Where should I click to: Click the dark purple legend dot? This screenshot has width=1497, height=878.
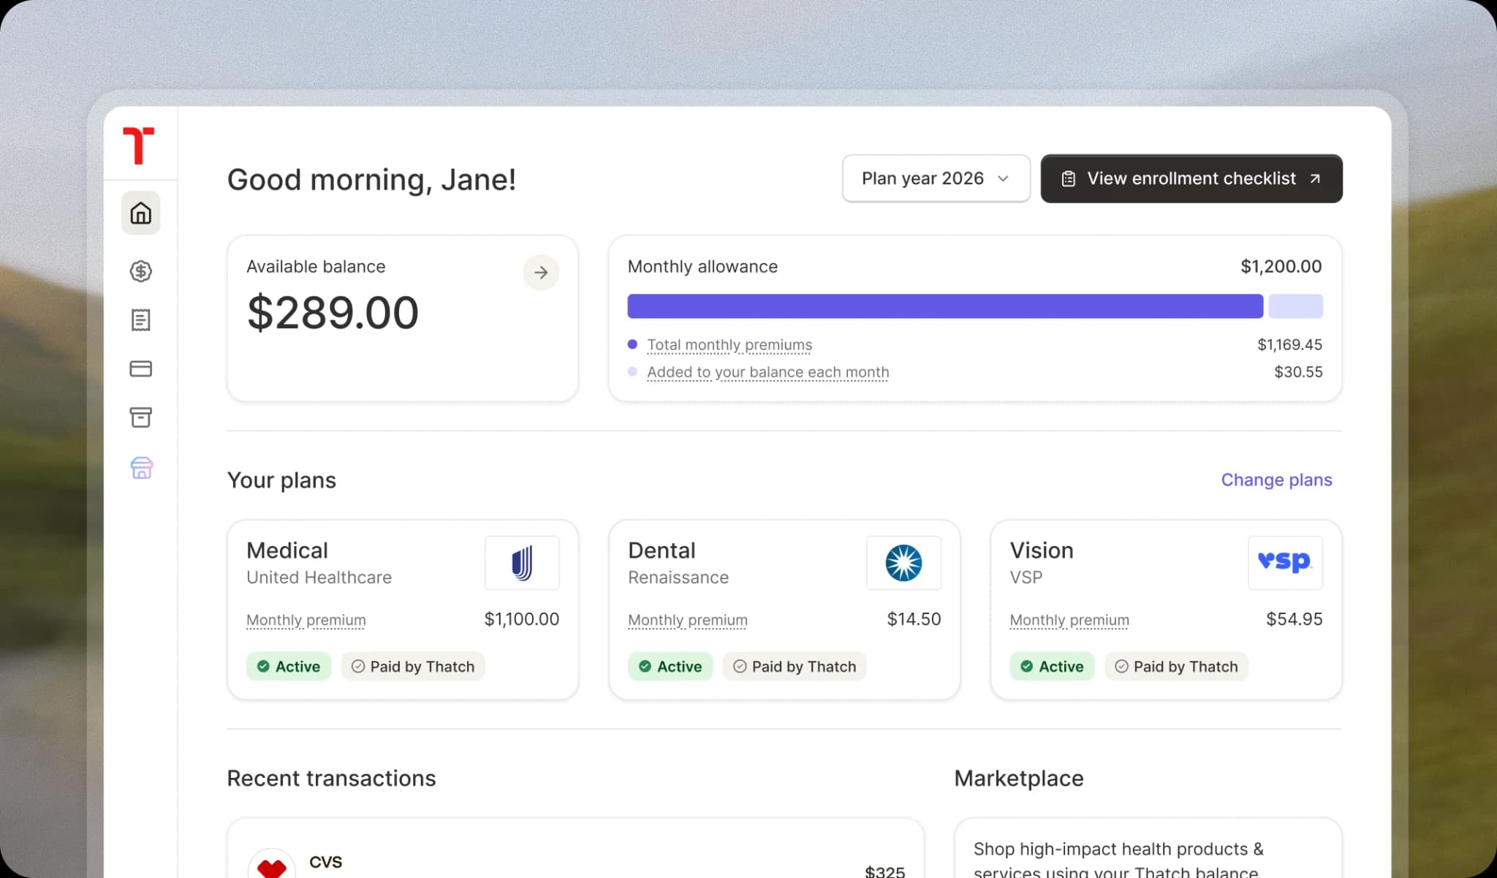coord(632,344)
